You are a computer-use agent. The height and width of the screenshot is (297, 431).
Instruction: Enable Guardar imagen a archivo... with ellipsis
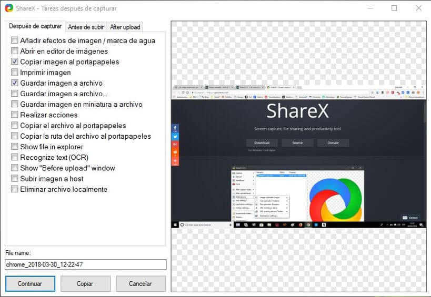tap(15, 94)
